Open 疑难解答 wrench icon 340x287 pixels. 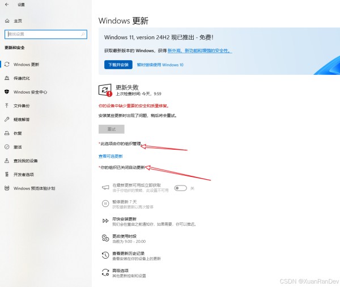coord(7,120)
